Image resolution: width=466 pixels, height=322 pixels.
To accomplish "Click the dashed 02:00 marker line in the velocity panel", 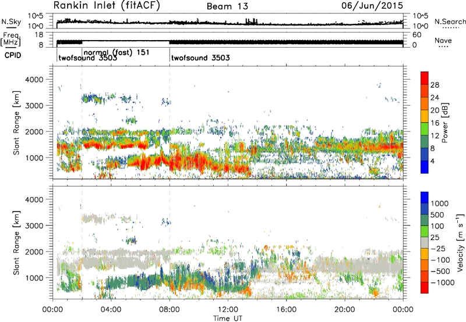I will (x=82, y=242).
